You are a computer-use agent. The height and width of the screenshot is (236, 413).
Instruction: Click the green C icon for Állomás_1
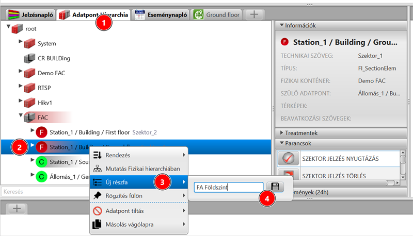[41, 177]
